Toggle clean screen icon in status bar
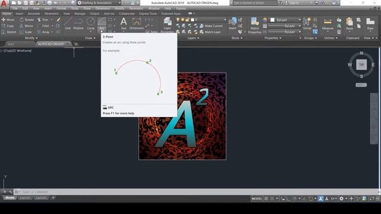The width and height of the screenshot is (381, 214). pyautogui.click(x=371, y=199)
